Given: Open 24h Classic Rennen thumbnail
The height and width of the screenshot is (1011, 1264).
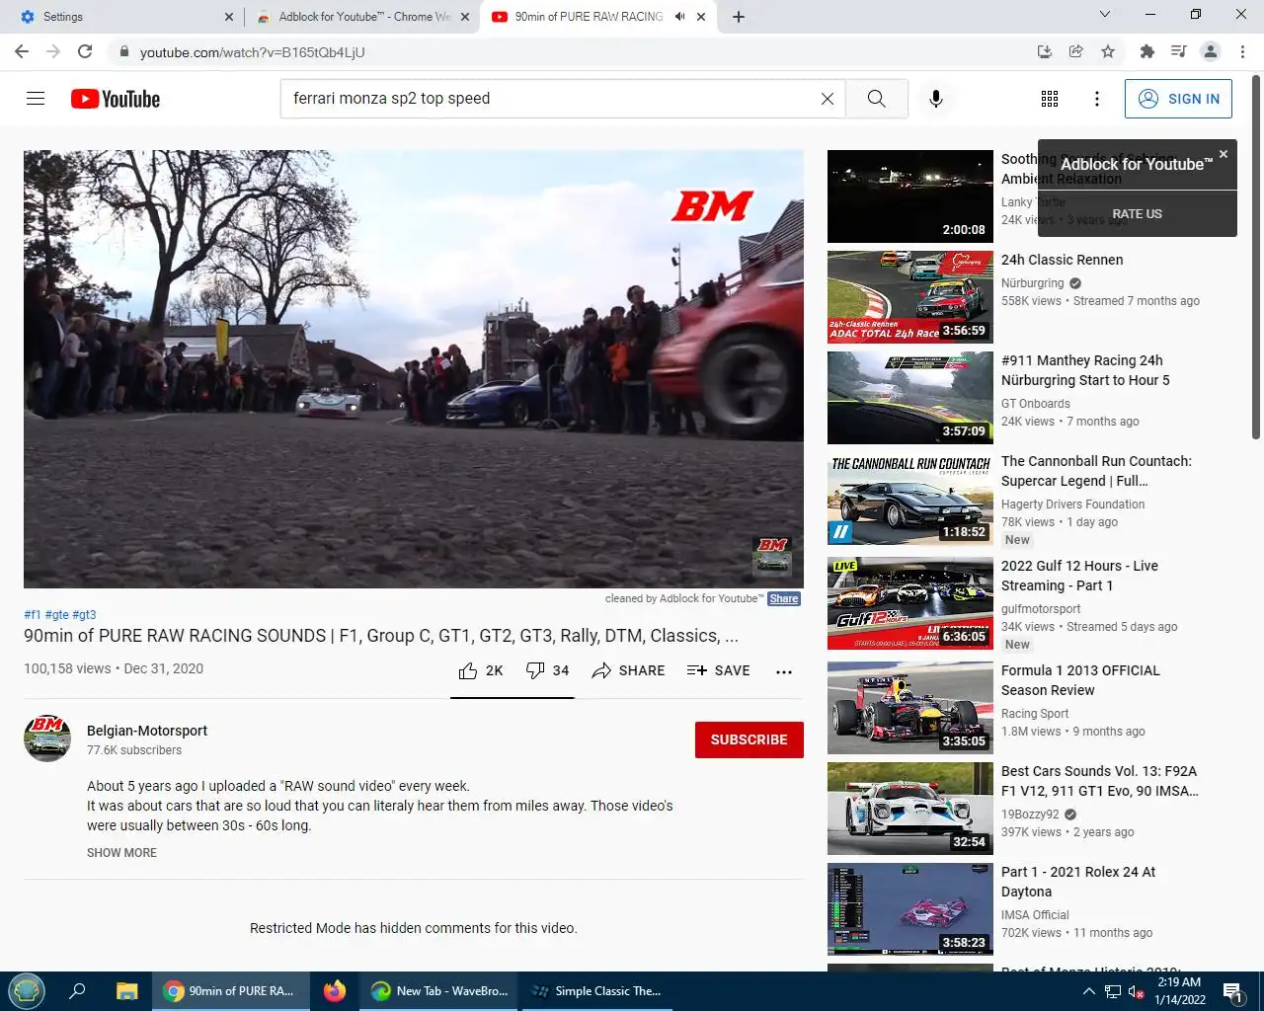Looking at the screenshot, I should pyautogui.click(x=910, y=297).
